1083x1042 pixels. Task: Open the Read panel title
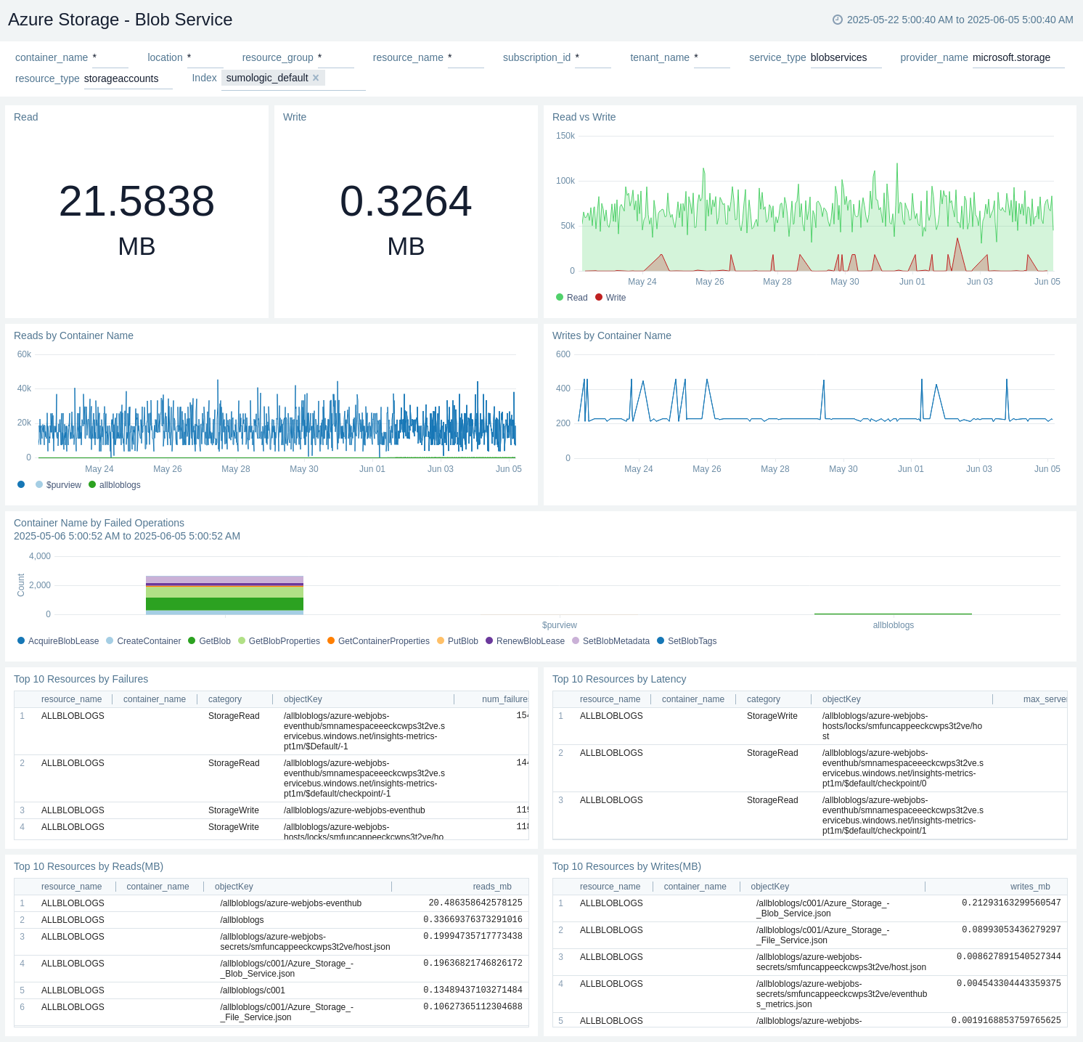point(26,117)
